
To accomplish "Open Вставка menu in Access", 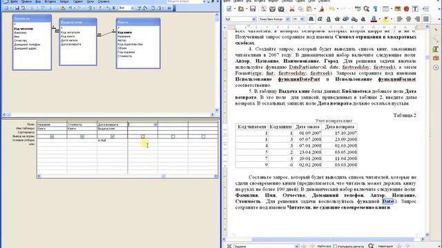I will click(x=50, y=1).
